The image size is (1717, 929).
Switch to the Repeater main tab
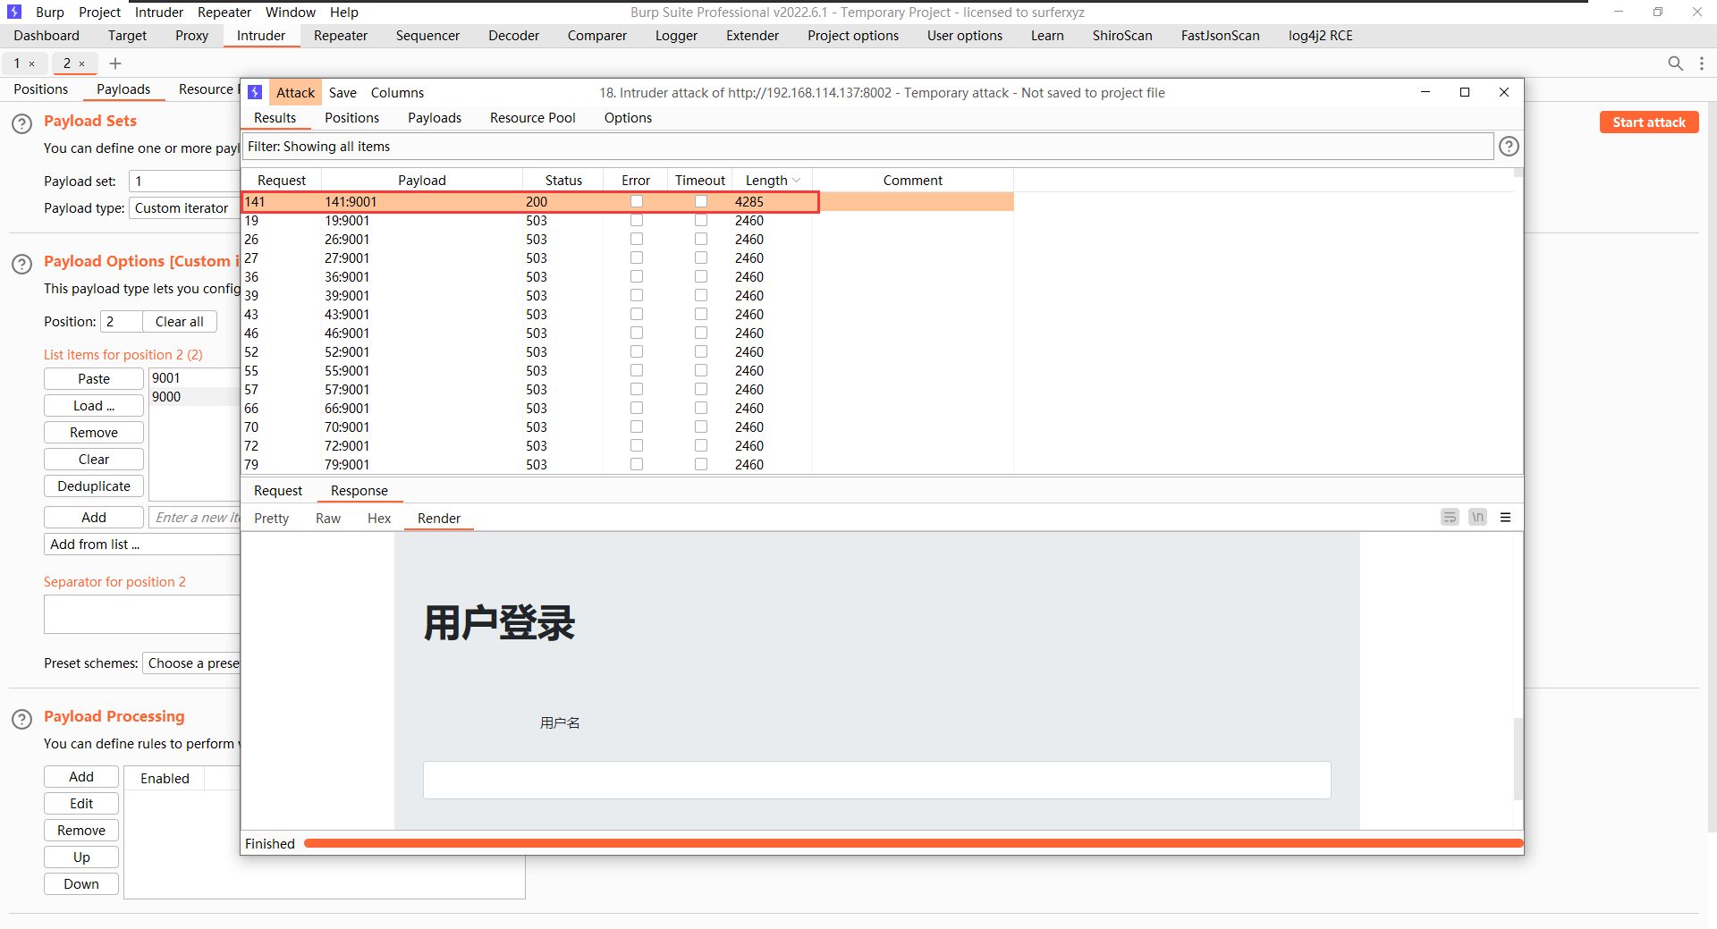(341, 36)
